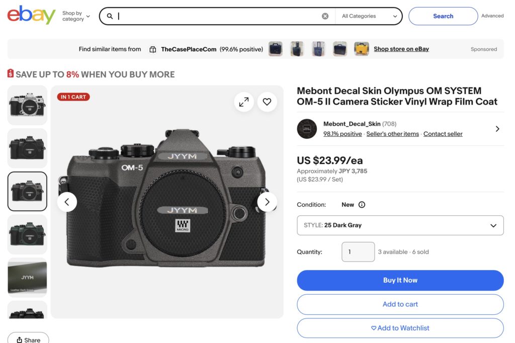Go to next product image arrow
This screenshot has height=343, width=515.
(x=267, y=202)
